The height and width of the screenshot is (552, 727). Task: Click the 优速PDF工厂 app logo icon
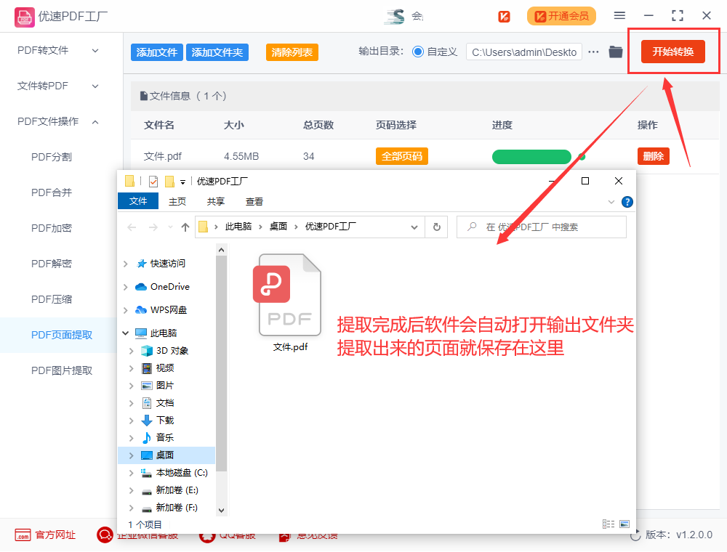point(24,17)
